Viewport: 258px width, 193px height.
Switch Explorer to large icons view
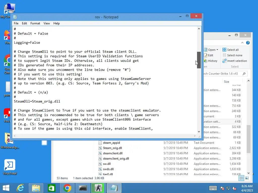247,178
